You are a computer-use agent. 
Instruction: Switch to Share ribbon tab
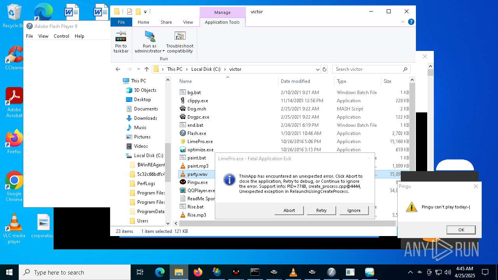point(166,22)
